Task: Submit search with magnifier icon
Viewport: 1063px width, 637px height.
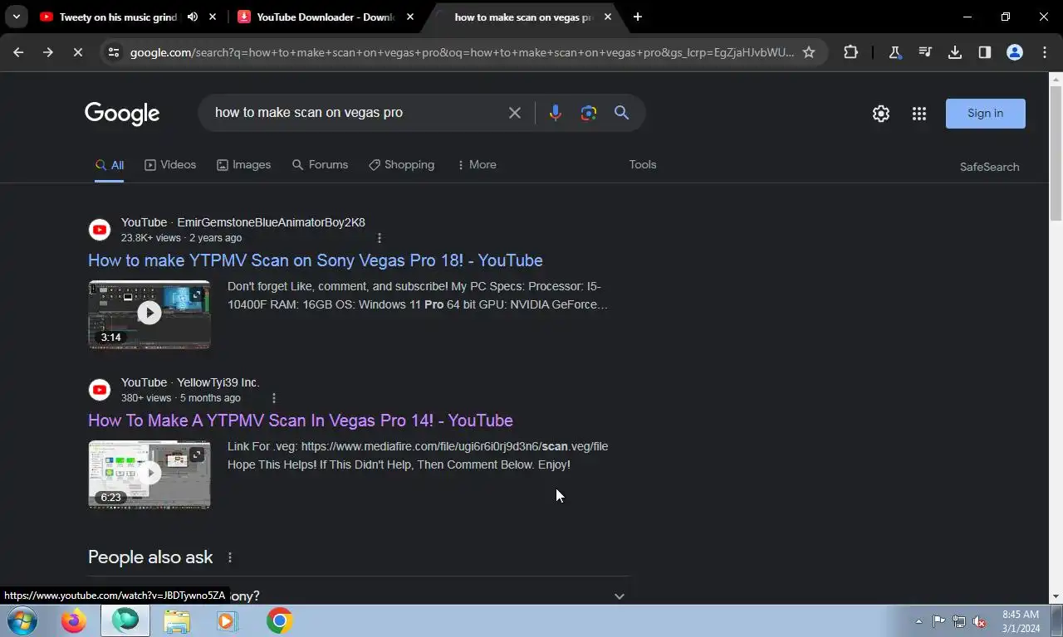Action: tap(621, 113)
